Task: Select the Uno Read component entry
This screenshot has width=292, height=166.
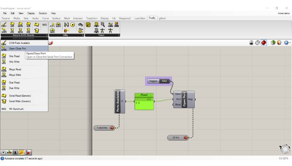Action: point(24,56)
